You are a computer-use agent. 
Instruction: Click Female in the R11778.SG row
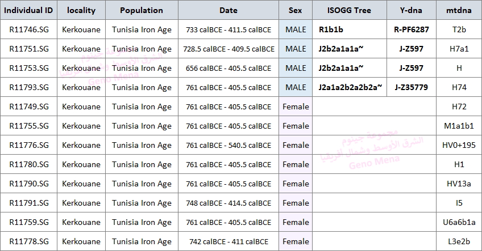click(296, 241)
